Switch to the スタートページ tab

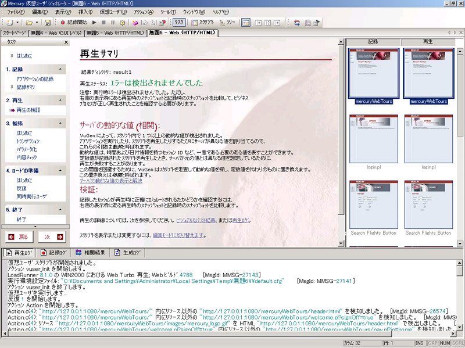(14, 33)
